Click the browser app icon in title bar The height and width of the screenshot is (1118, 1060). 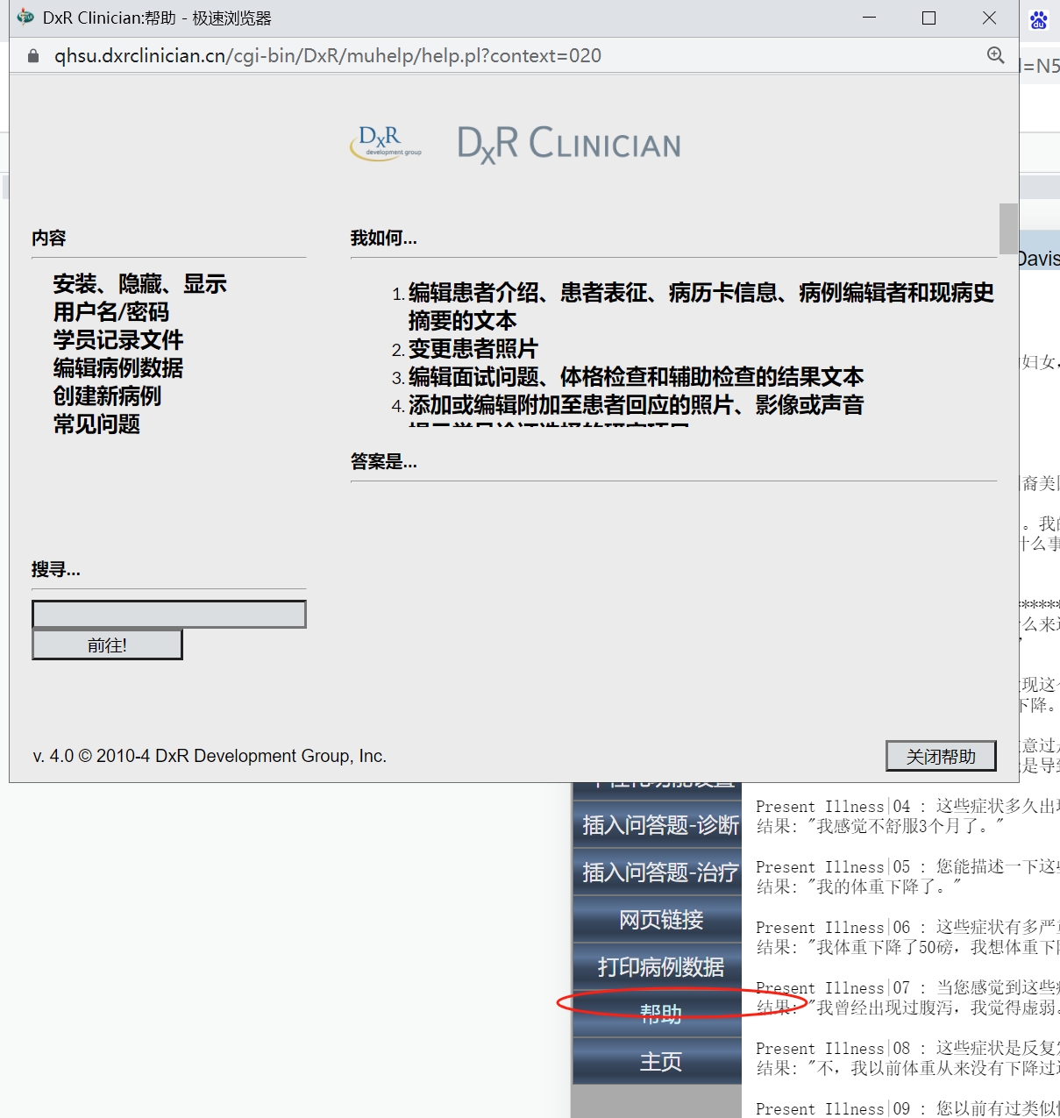[25, 18]
